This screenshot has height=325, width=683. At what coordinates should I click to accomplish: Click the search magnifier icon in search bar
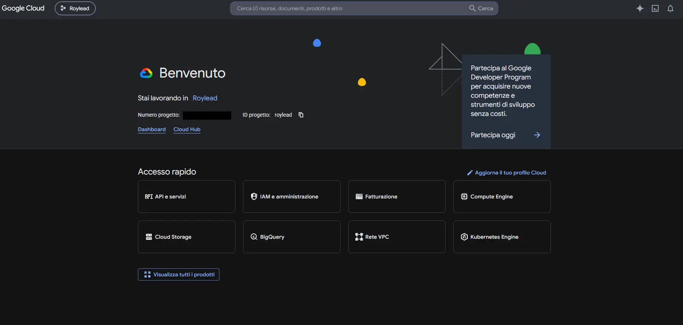click(x=472, y=8)
